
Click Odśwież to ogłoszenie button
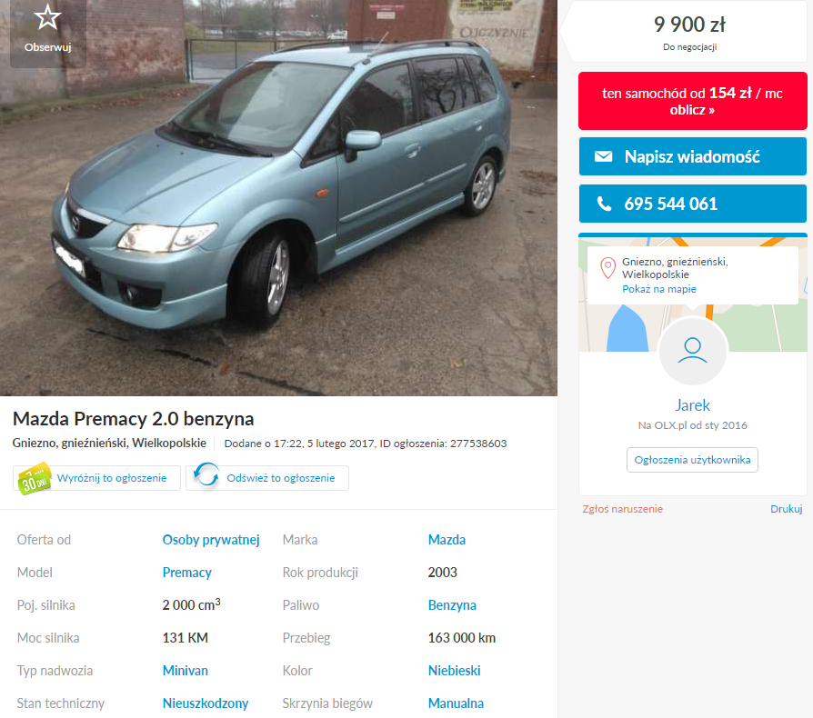point(267,478)
